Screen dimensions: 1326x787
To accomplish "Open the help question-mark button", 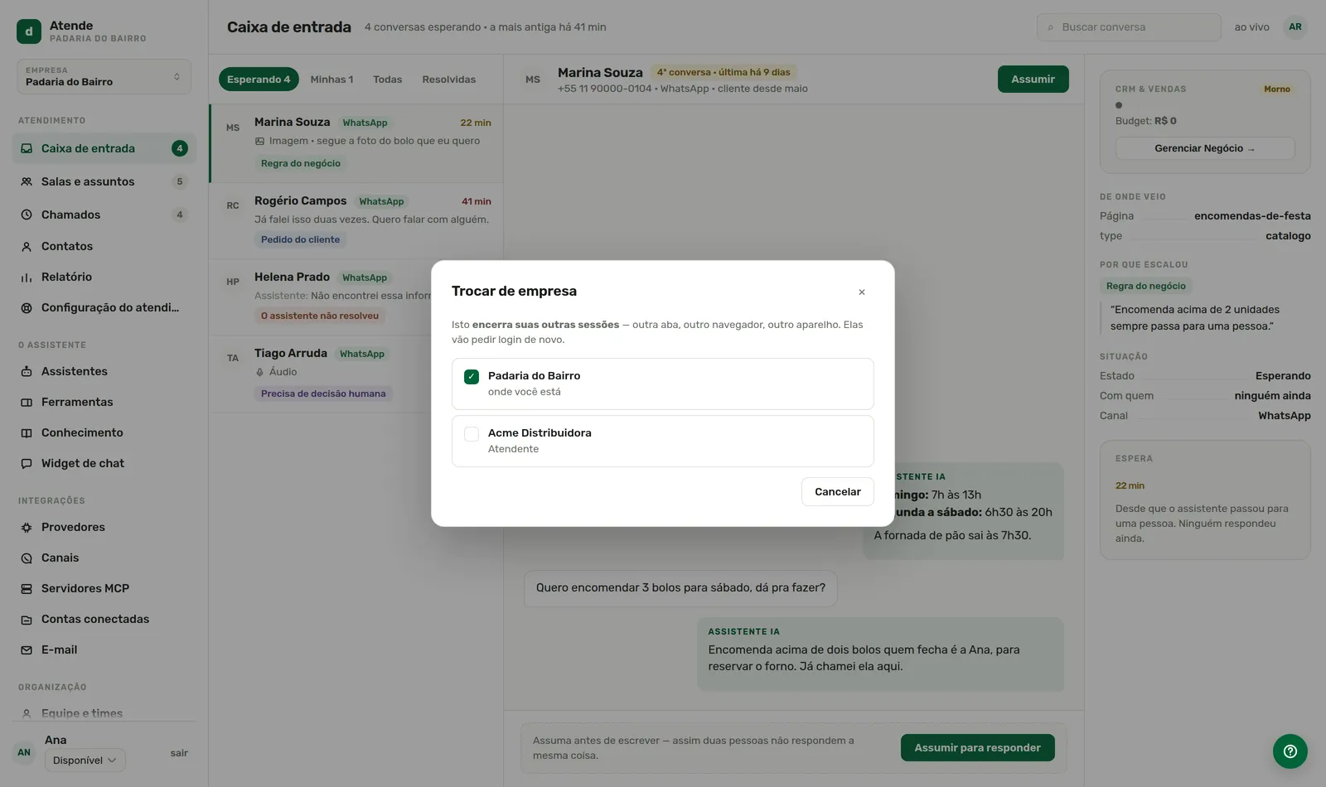I will coord(1290,751).
